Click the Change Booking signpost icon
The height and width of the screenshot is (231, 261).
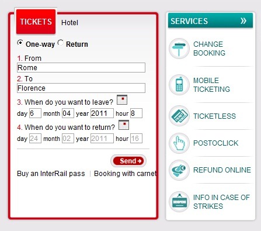tap(179, 49)
